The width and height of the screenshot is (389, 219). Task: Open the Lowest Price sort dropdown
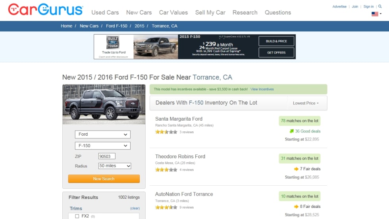pos(306,103)
